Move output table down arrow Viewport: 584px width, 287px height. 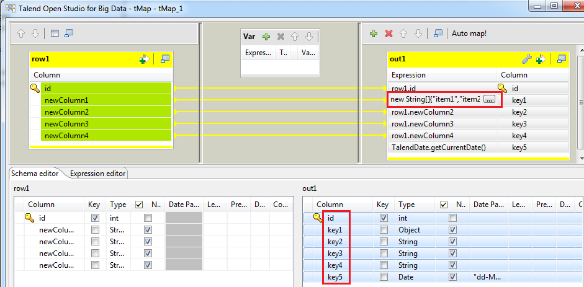[418, 33]
